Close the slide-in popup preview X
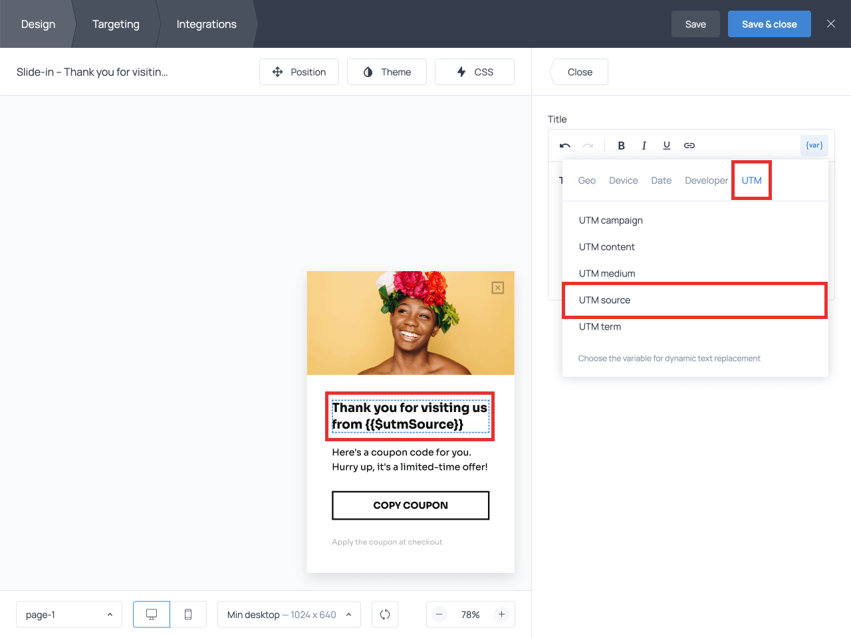 coord(498,288)
